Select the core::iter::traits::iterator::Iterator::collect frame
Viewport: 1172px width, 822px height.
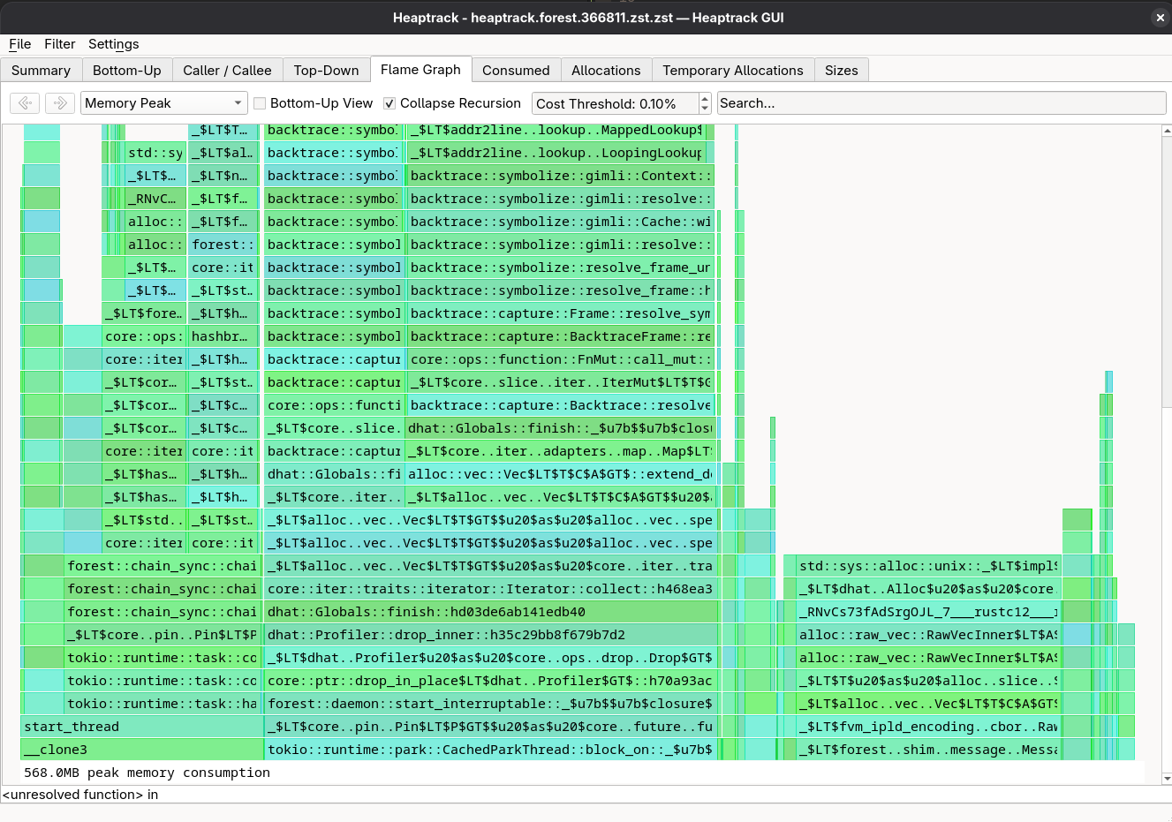(x=491, y=589)
